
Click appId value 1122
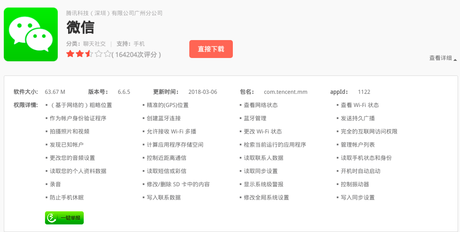coord(364,92)
